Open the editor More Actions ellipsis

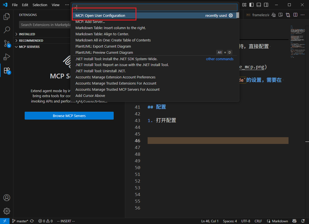point(303,15)
